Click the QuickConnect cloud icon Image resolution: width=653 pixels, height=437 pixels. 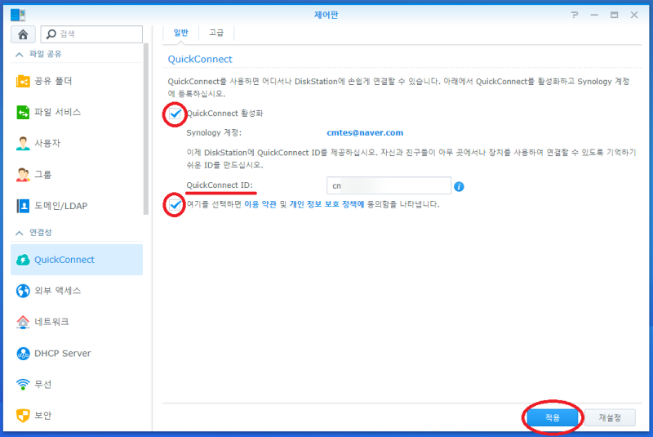[23, 260]
